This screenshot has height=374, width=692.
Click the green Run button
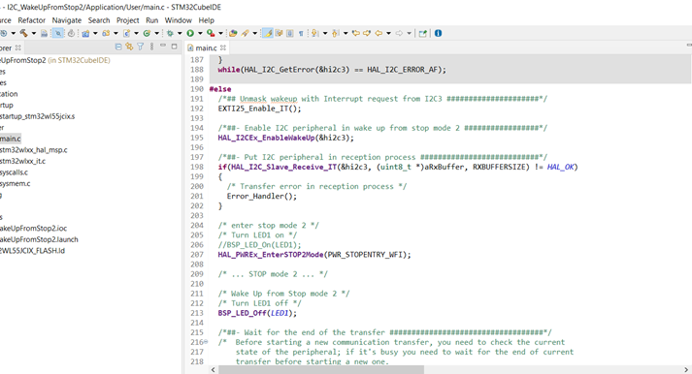[190, 33]
